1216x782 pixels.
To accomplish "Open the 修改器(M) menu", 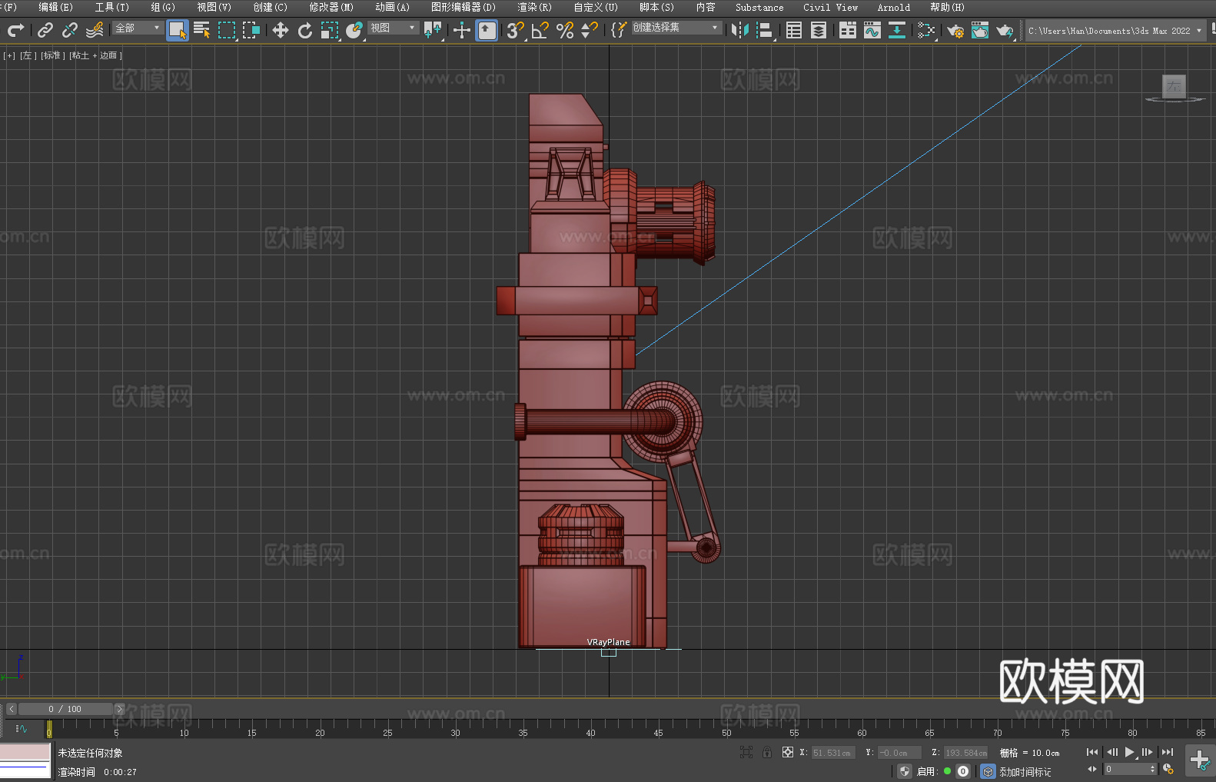I will click(x=331, y=8).
